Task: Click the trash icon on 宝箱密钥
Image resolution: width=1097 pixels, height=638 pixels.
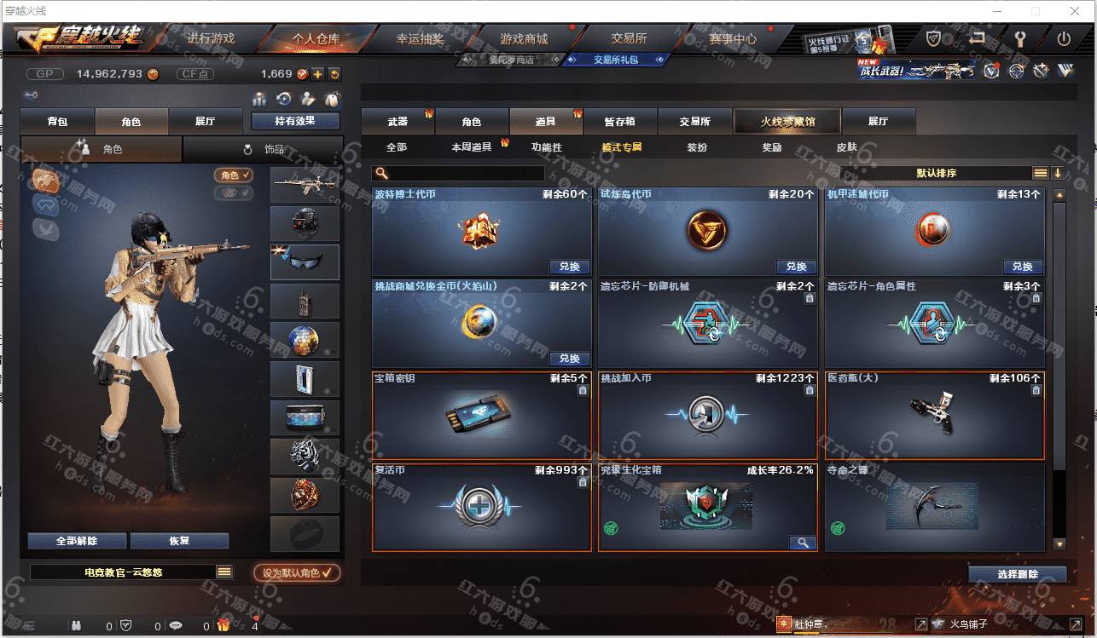Action: point(583,390)
